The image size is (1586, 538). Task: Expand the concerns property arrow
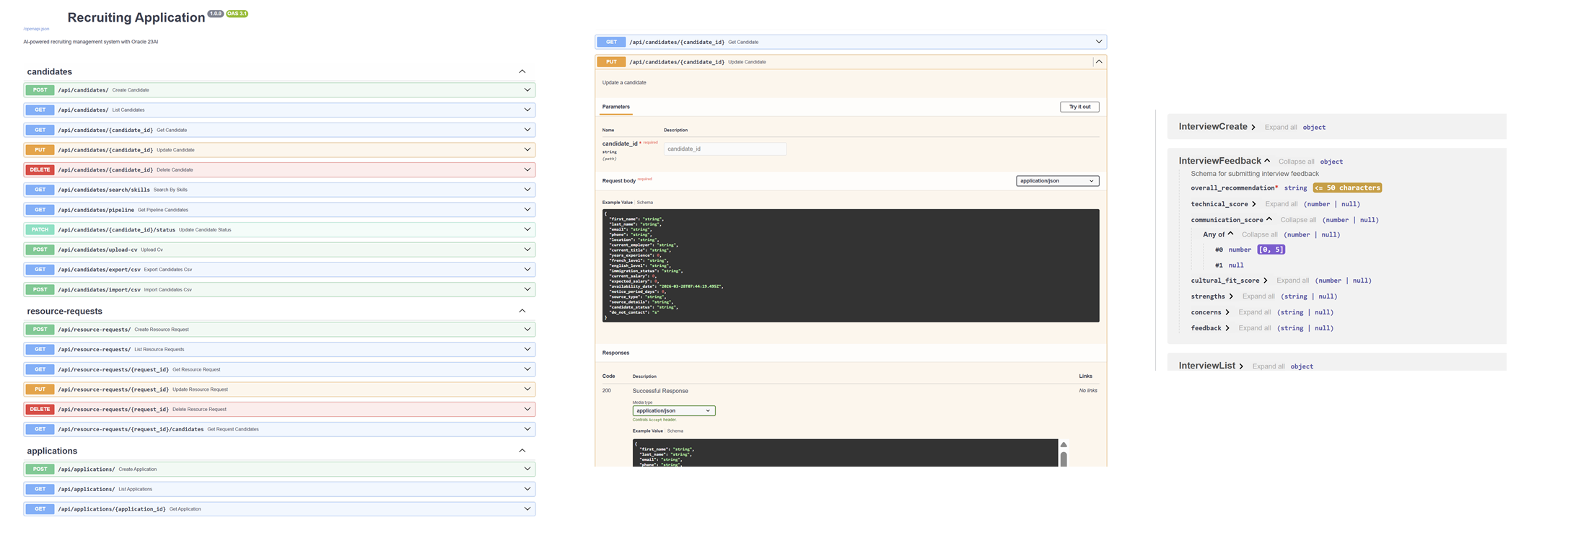(1227, 312)
